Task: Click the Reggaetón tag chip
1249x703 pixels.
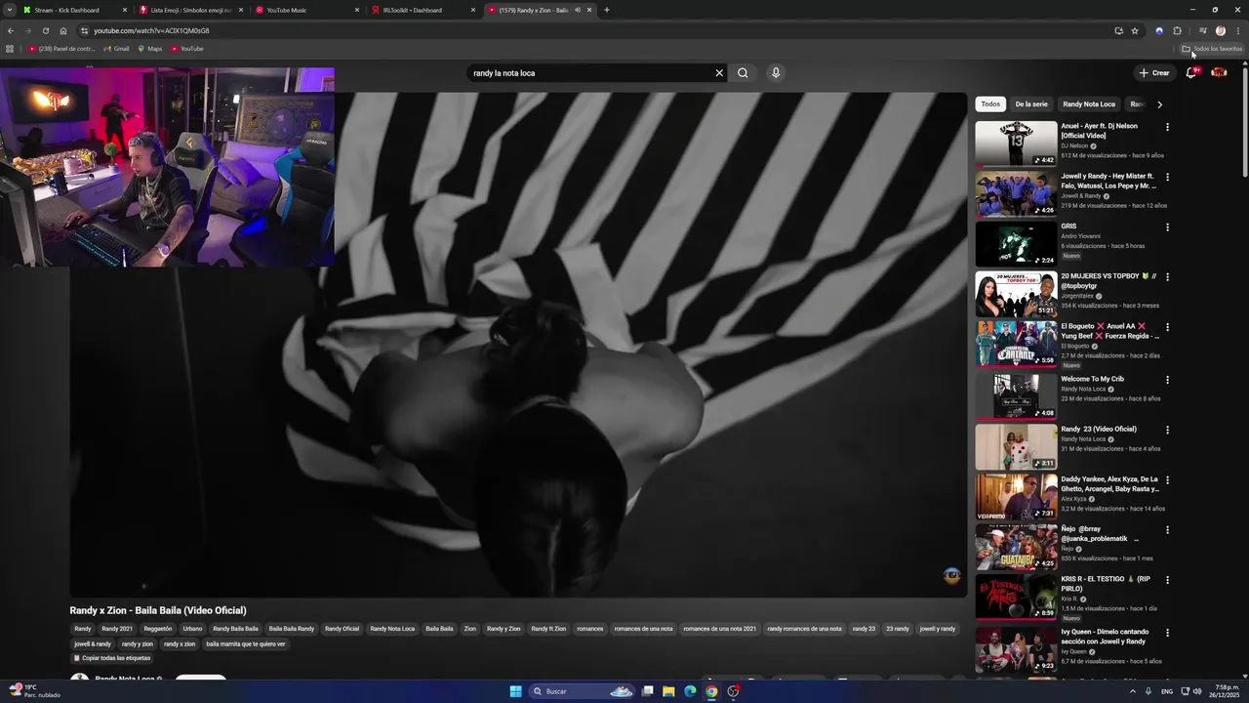Action: coord(157,629)
